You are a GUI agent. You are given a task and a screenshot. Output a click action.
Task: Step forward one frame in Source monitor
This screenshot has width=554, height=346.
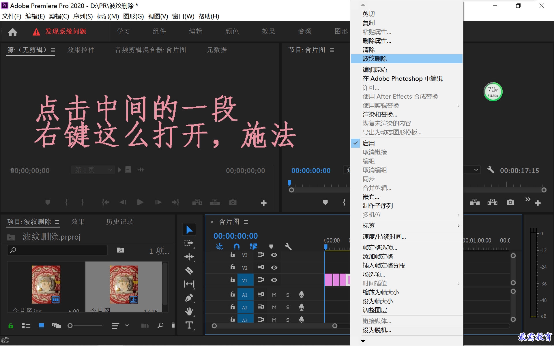pos(158,202)
